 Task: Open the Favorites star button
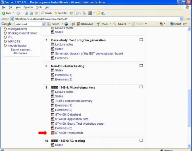[x=61, y=13]
